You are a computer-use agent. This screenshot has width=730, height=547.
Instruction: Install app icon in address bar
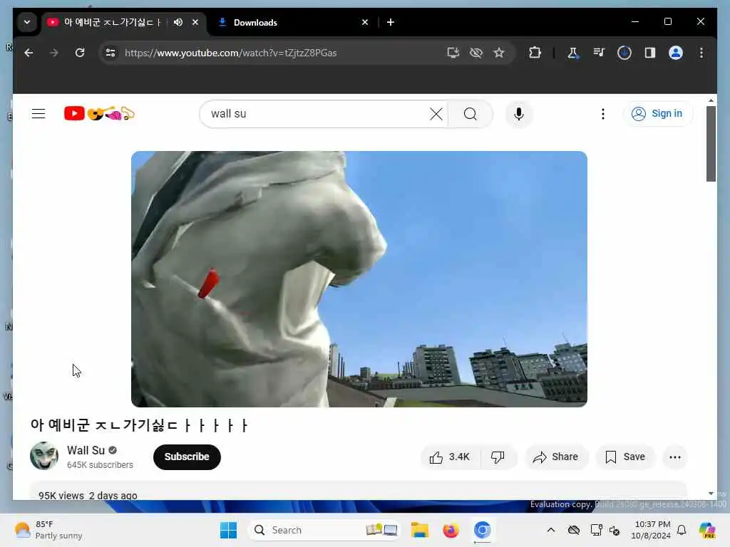click(453, 53)
